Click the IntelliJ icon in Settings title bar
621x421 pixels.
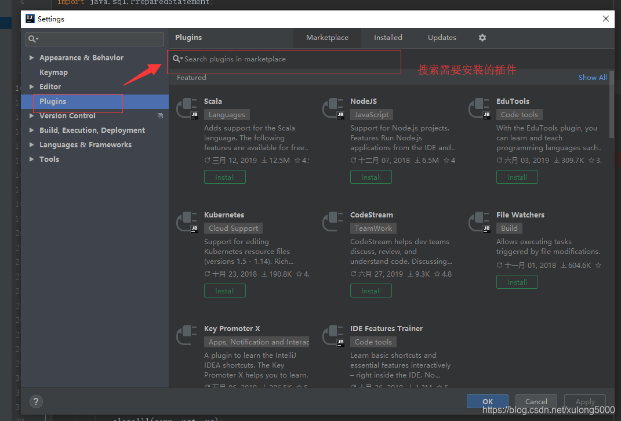coord(30,19)
